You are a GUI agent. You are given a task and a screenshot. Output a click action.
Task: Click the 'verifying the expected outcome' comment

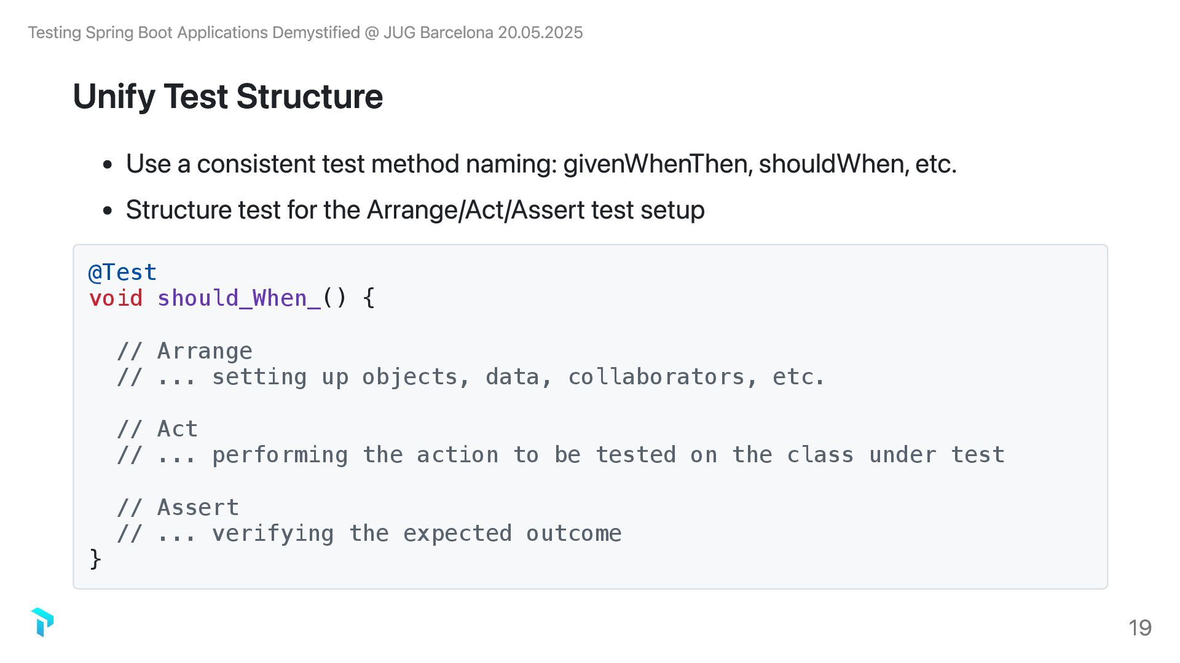[369, 533]
